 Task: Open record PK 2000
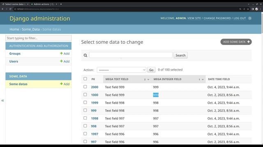(95, 87)
